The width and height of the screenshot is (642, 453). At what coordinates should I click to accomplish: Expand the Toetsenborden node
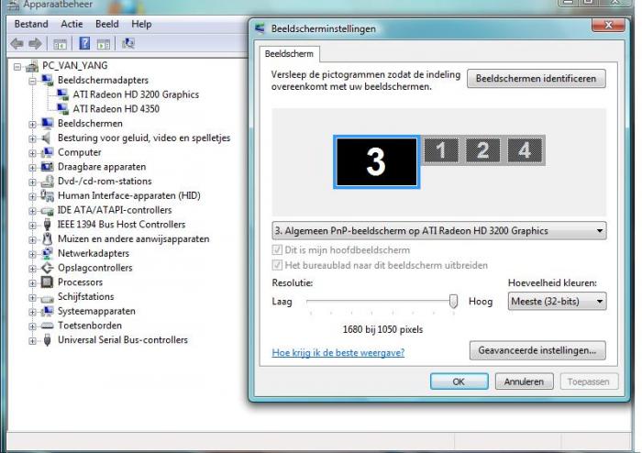click(x=32, y=326)
